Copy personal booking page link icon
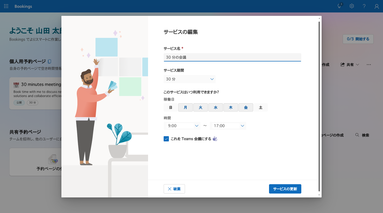Viewport: 383px width, 213px height. pos(49,61)
